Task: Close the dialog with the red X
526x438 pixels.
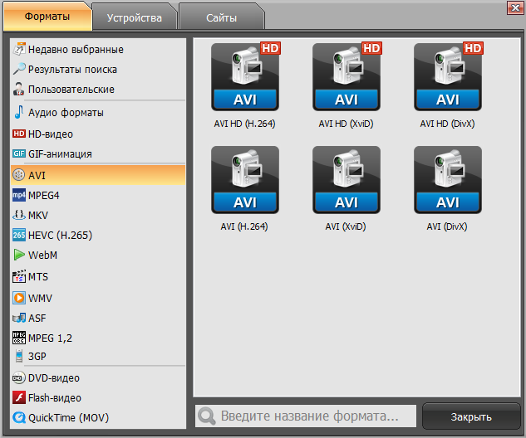Action: (515, 7)
